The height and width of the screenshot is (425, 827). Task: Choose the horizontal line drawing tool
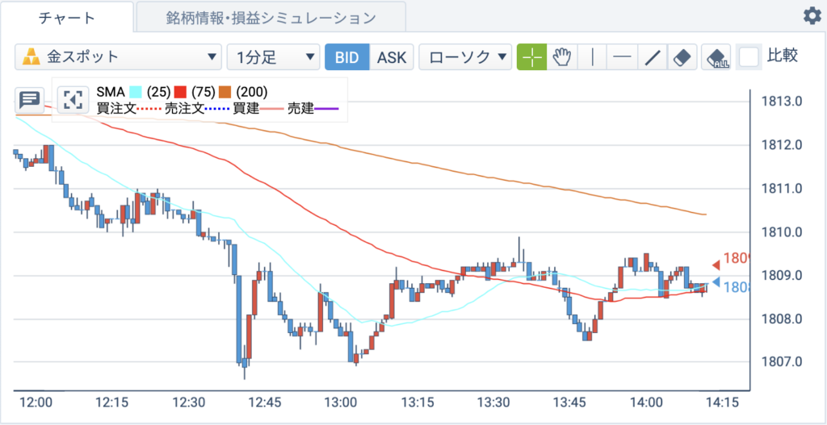pyautogui.click(x=623, y=57)
